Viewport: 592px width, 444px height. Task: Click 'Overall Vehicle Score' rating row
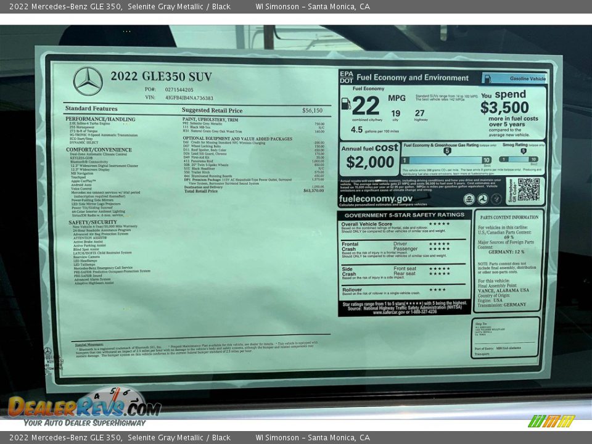pyautogui.click(x=403, y=227)
